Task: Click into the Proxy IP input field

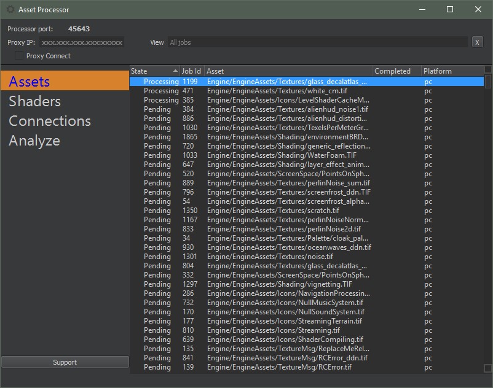Action: pos(82,42)
